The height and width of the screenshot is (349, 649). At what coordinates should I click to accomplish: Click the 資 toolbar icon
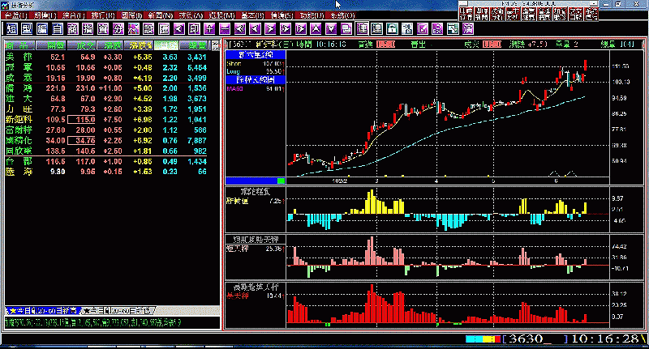(x=103, y=29)
